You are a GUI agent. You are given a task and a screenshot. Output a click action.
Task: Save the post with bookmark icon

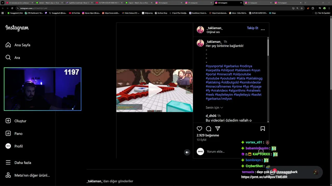point(263,129)
